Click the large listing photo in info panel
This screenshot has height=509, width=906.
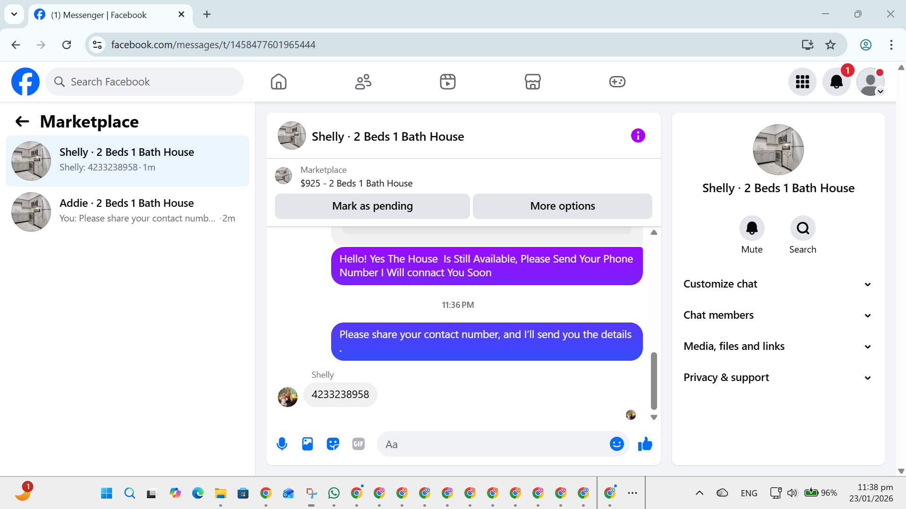778,150
